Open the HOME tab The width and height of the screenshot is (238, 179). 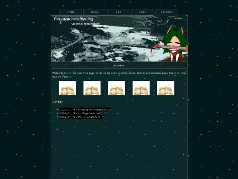coord(71,12)
